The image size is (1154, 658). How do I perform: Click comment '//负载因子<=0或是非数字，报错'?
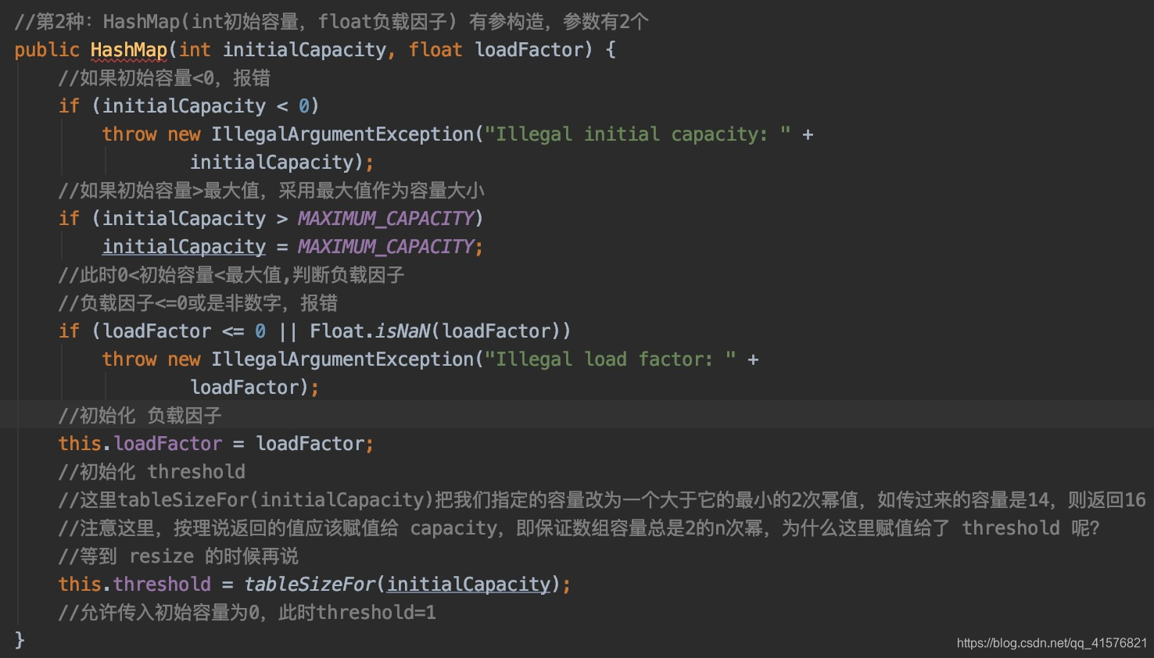(198, 303)
